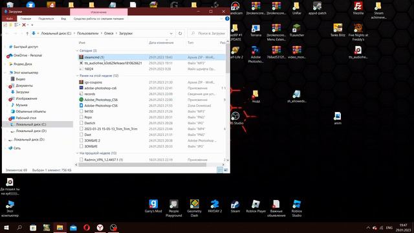
Task: Open the Geometry Dash shortcut
Action: coord(194,208)
